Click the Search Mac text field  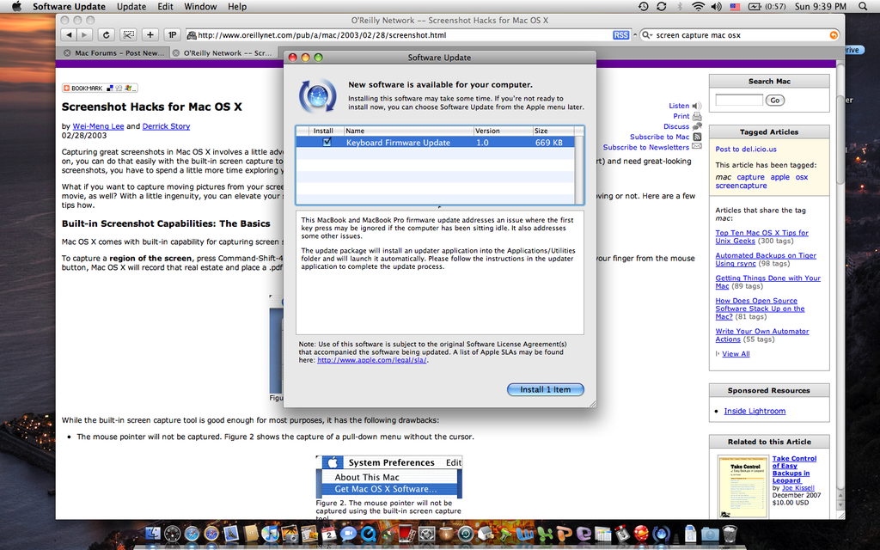(738, 100)
